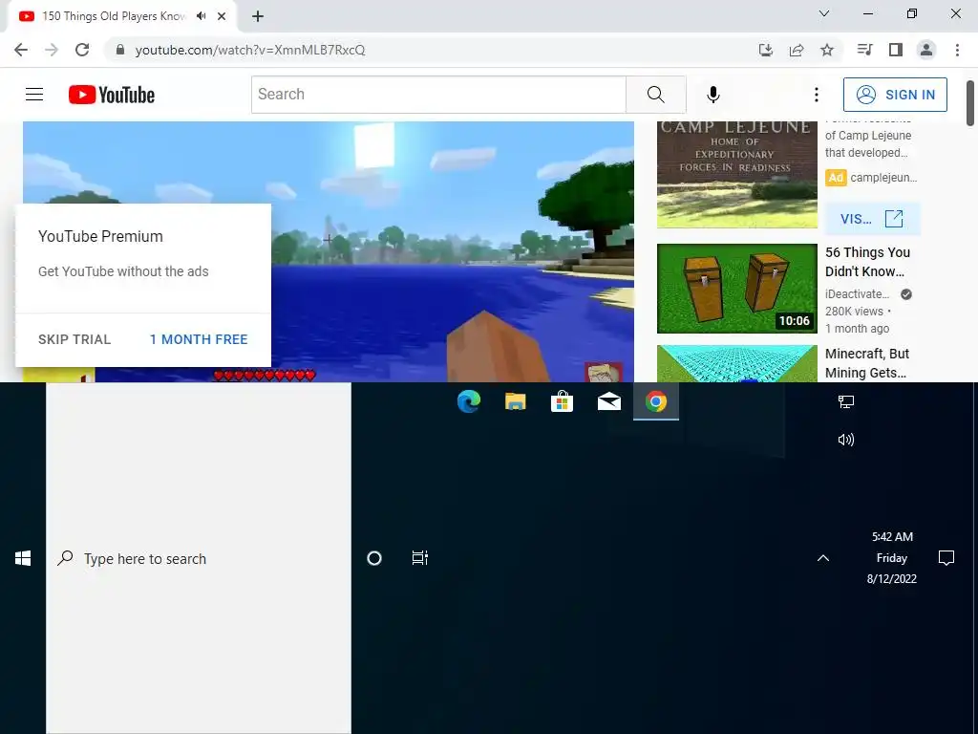Click the VIS... ad visit button
Screen dimensions: 978x734
(872, 219)
